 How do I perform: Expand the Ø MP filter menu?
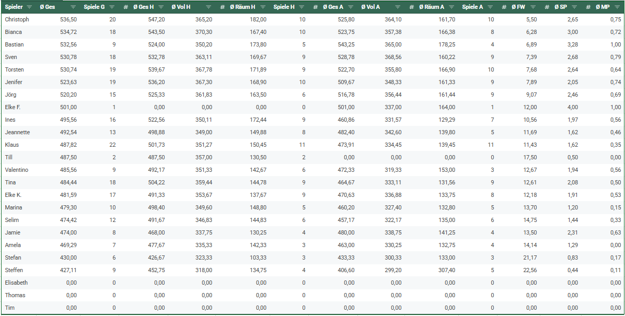pyautogui.click(x=616, y=7)
